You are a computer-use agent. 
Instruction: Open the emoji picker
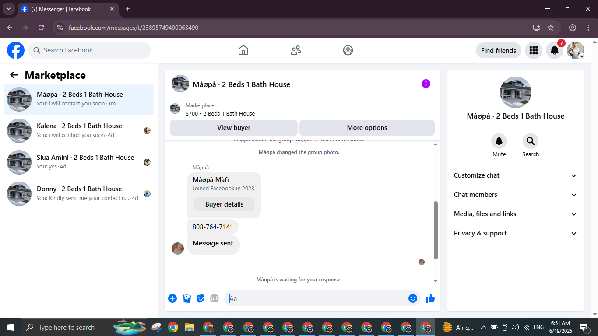[413, 298]
